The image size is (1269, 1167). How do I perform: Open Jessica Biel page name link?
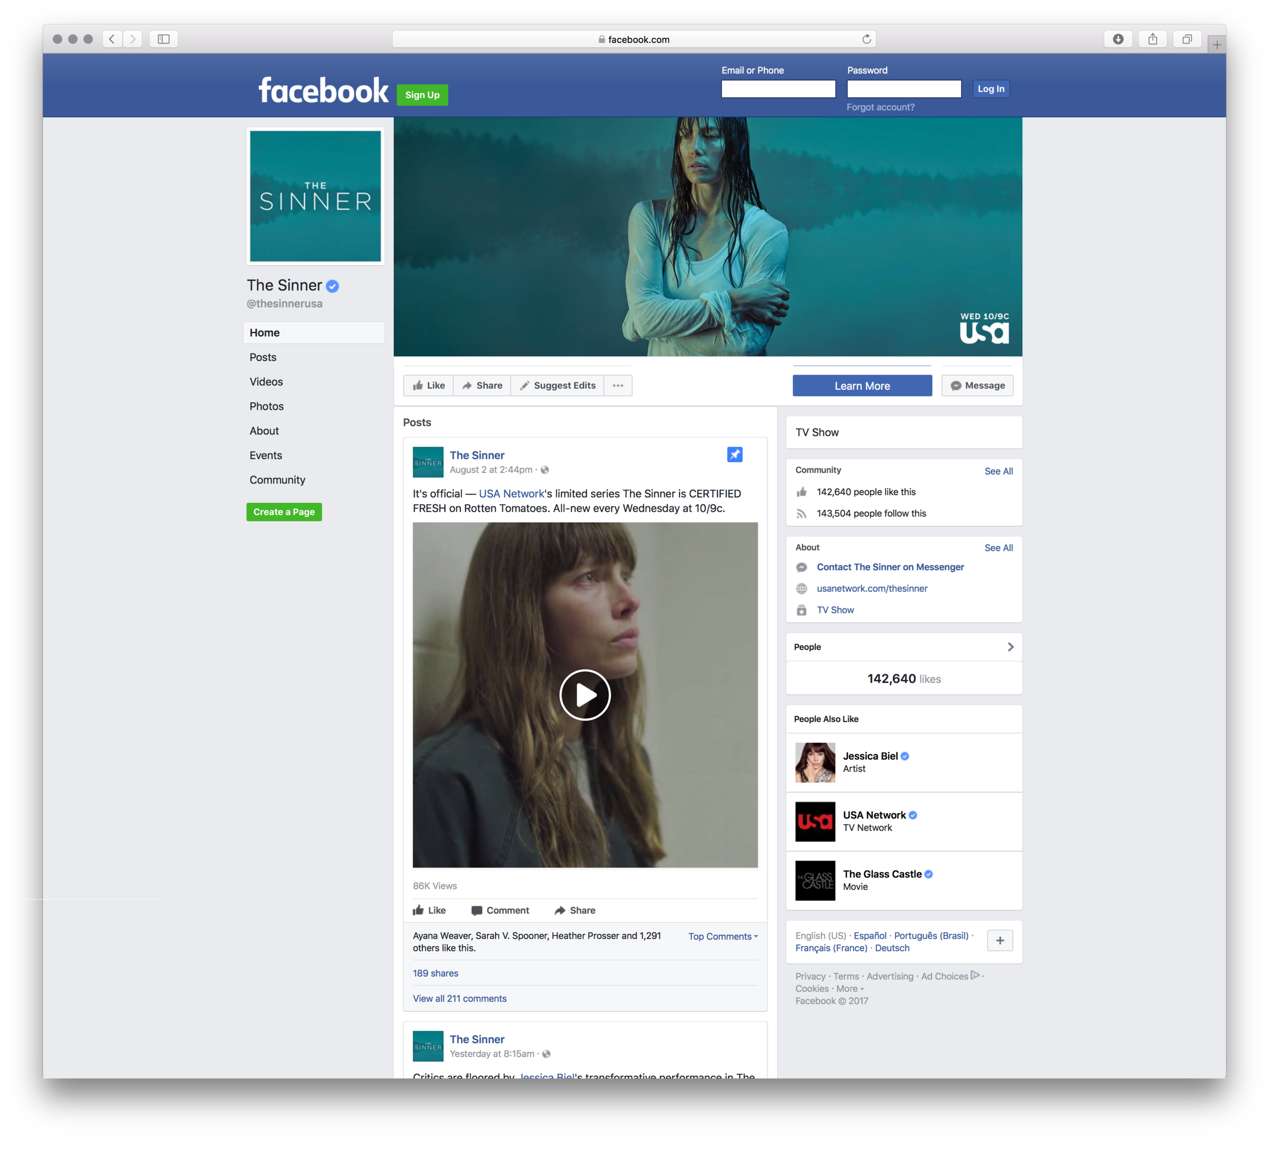(870, 756)
